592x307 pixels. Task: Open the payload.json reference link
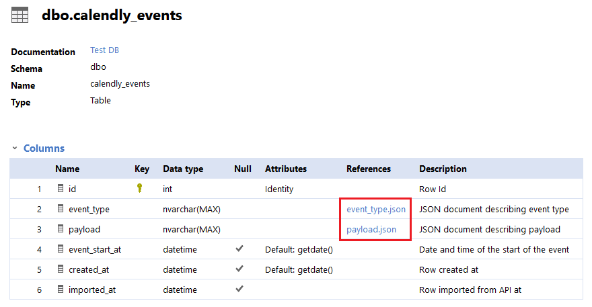(x=371, y=229)
